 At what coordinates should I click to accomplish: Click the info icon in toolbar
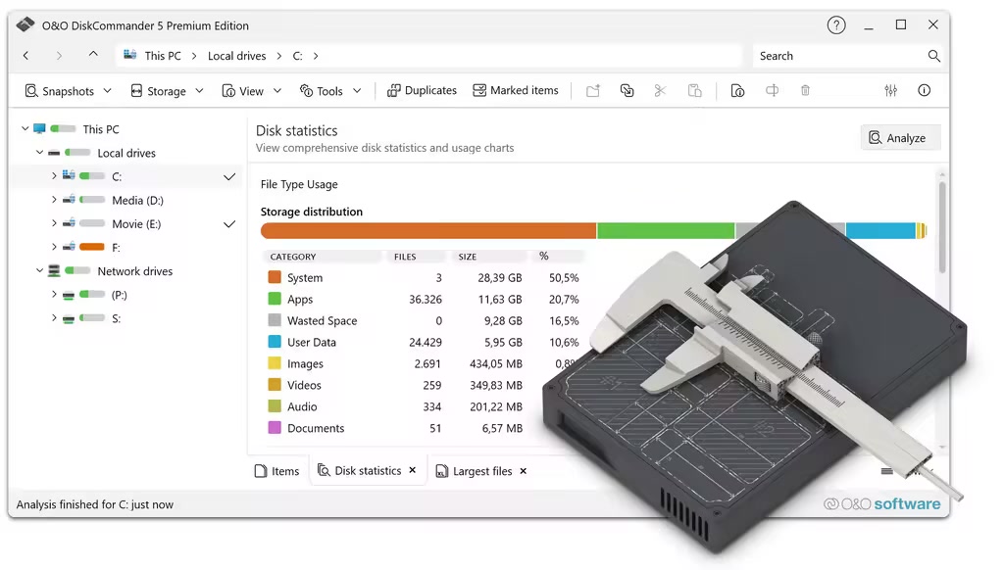click(x=924, y=90)
